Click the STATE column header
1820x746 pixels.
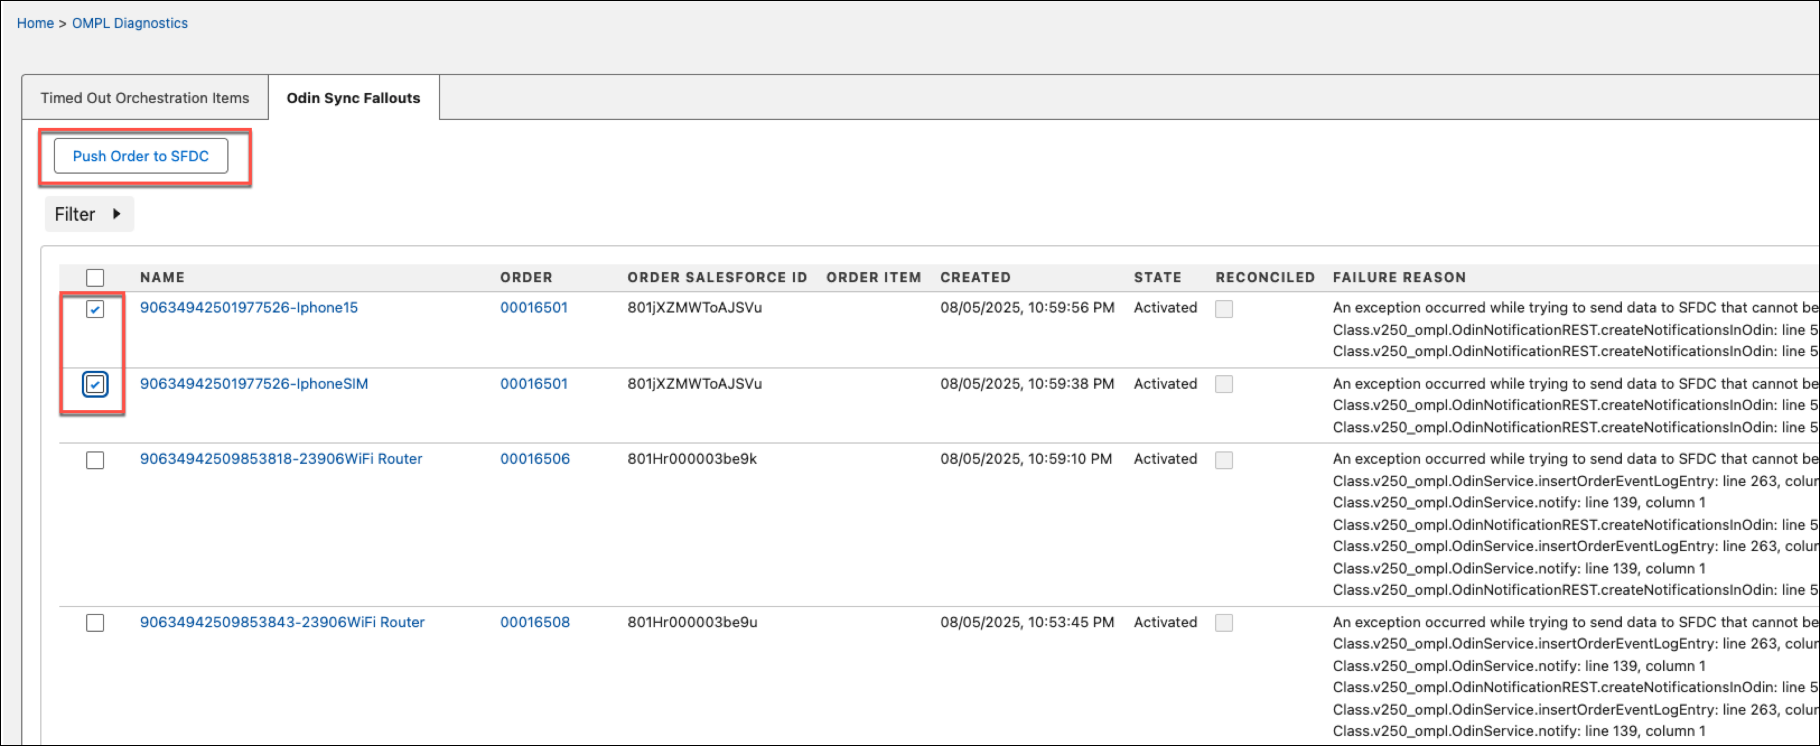pyautogui.click(x=1158, y=278)
